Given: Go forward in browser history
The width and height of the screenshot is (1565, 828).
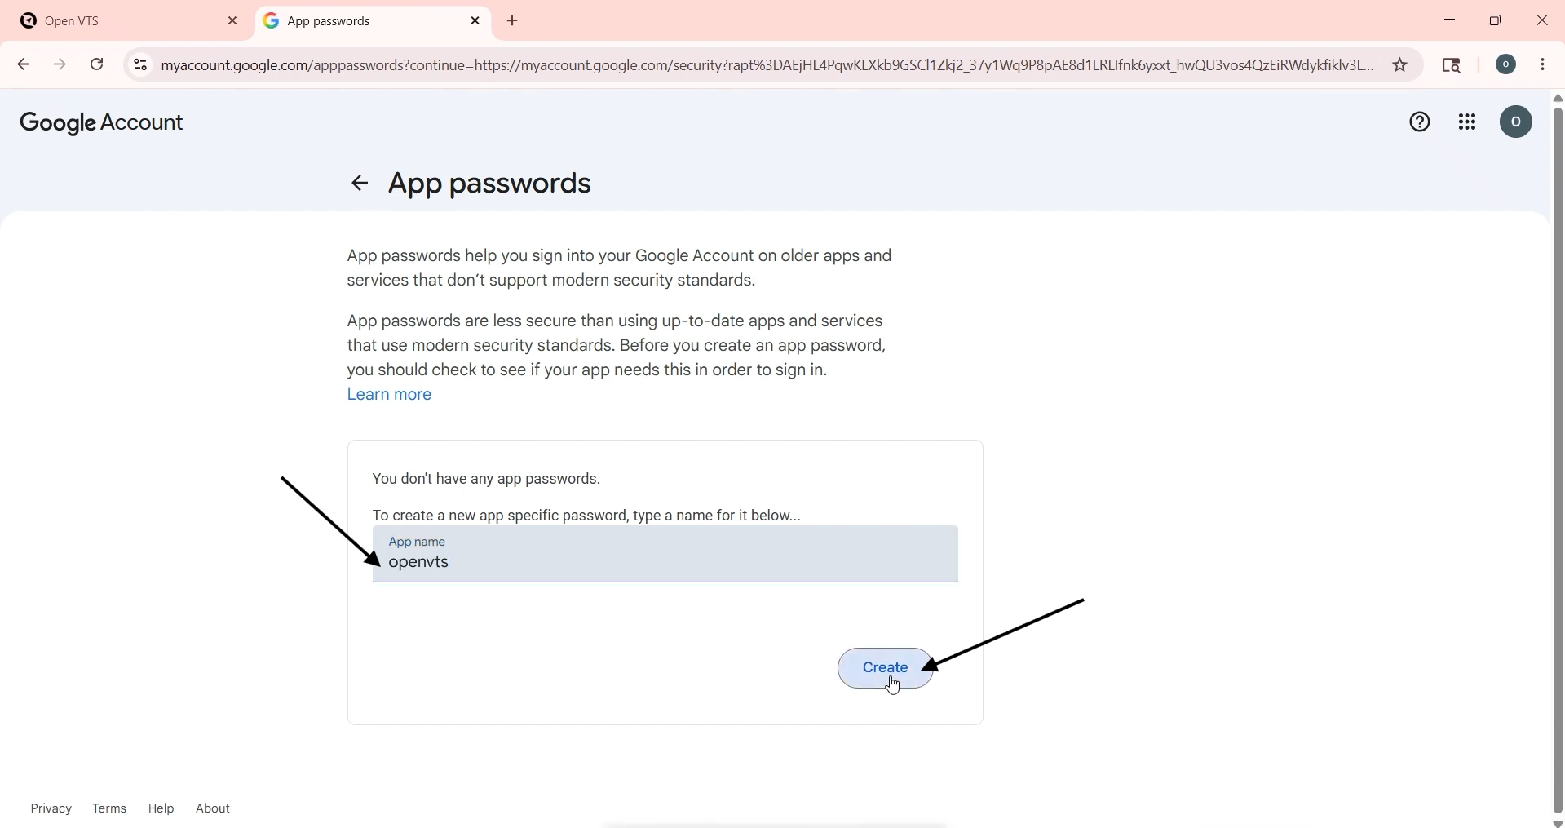Looking at the screenshot, I should pyautogui.click(x=61, y=65).
